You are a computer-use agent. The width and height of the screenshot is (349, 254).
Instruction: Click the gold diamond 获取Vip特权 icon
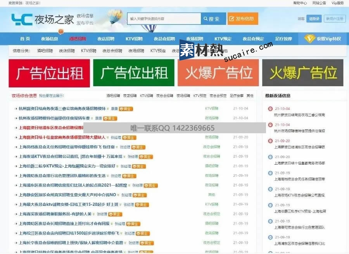[309, 38]
